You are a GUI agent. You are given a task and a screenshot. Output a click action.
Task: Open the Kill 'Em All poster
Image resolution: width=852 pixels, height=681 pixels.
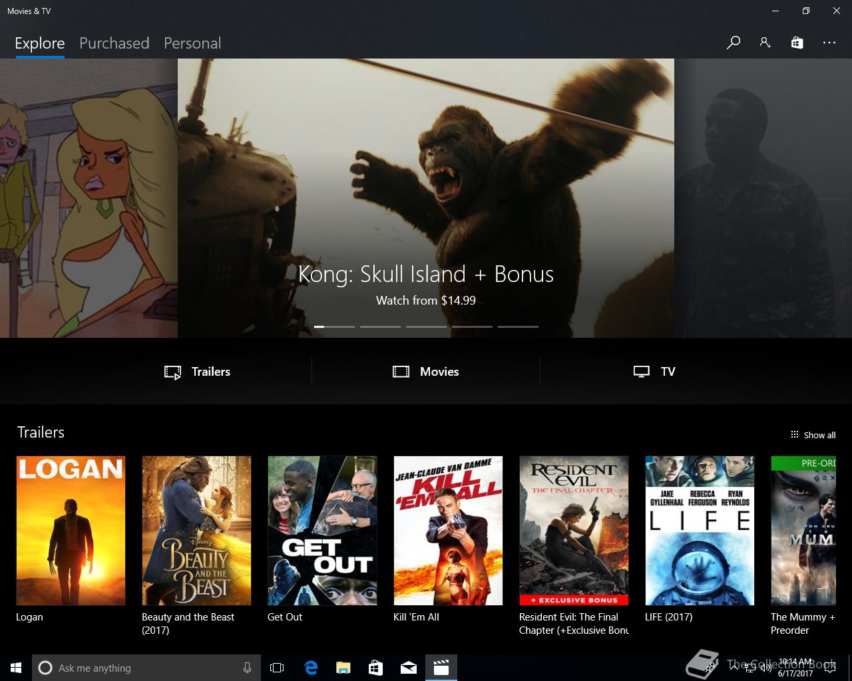pos(448,531)
